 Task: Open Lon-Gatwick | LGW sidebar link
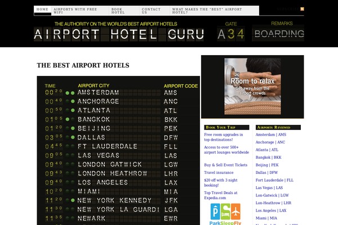click(x=272, y=195)
